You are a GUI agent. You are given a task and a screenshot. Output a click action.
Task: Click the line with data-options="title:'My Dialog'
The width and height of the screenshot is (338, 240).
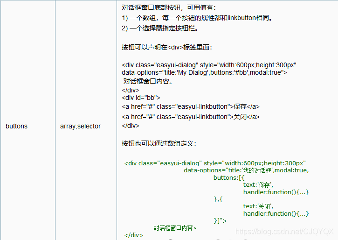(204, 72)
